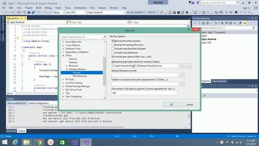This screenshot has height=146, width=259.
Task: Click the Options tree vertical scrollbar
Action: [104, 71]
